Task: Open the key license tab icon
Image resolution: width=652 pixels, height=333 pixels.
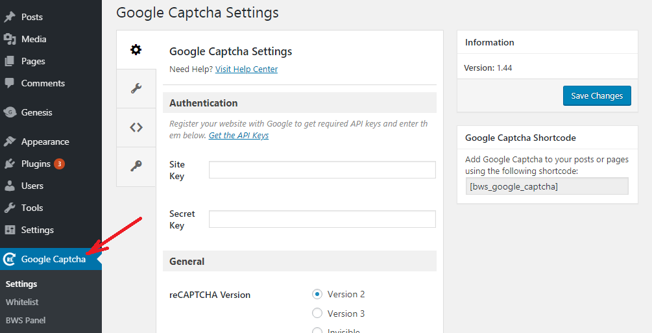Action: pyautogui.click(x=136, y=166)
